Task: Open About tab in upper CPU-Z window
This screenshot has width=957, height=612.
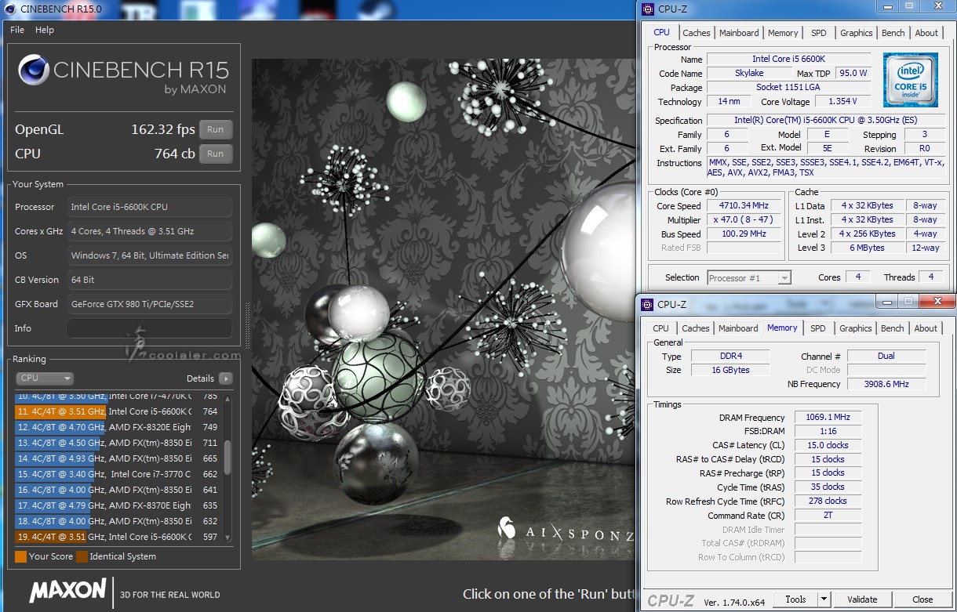Action: [x=926, y=33]
